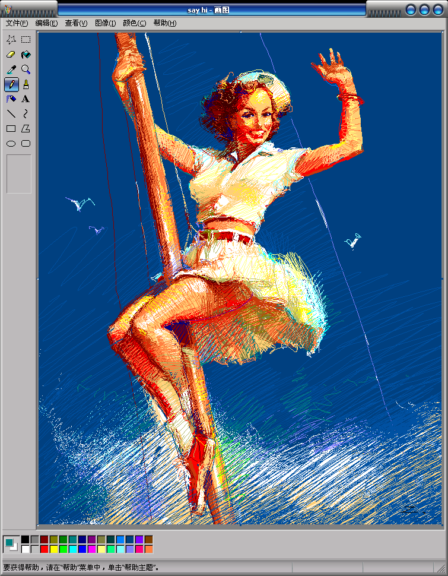Image resolution: width=448 pixels, height=576 pixels.
Task: Pick the white color swatch
Action: (26, 549)
